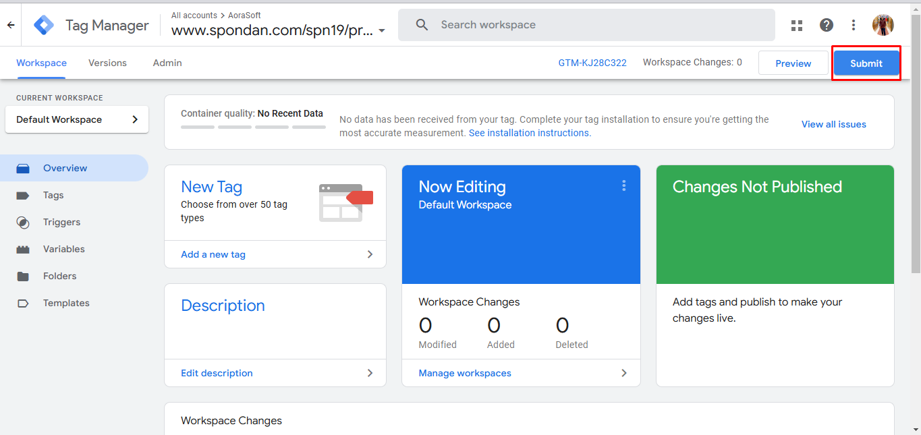This screenshot has height=435, width=921.
Task: Click Manage workspaces link
Action: click(x=465, y=373)
